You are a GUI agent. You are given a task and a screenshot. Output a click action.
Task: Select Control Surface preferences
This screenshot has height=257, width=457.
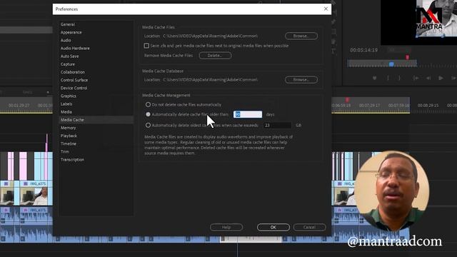[74, 80]
